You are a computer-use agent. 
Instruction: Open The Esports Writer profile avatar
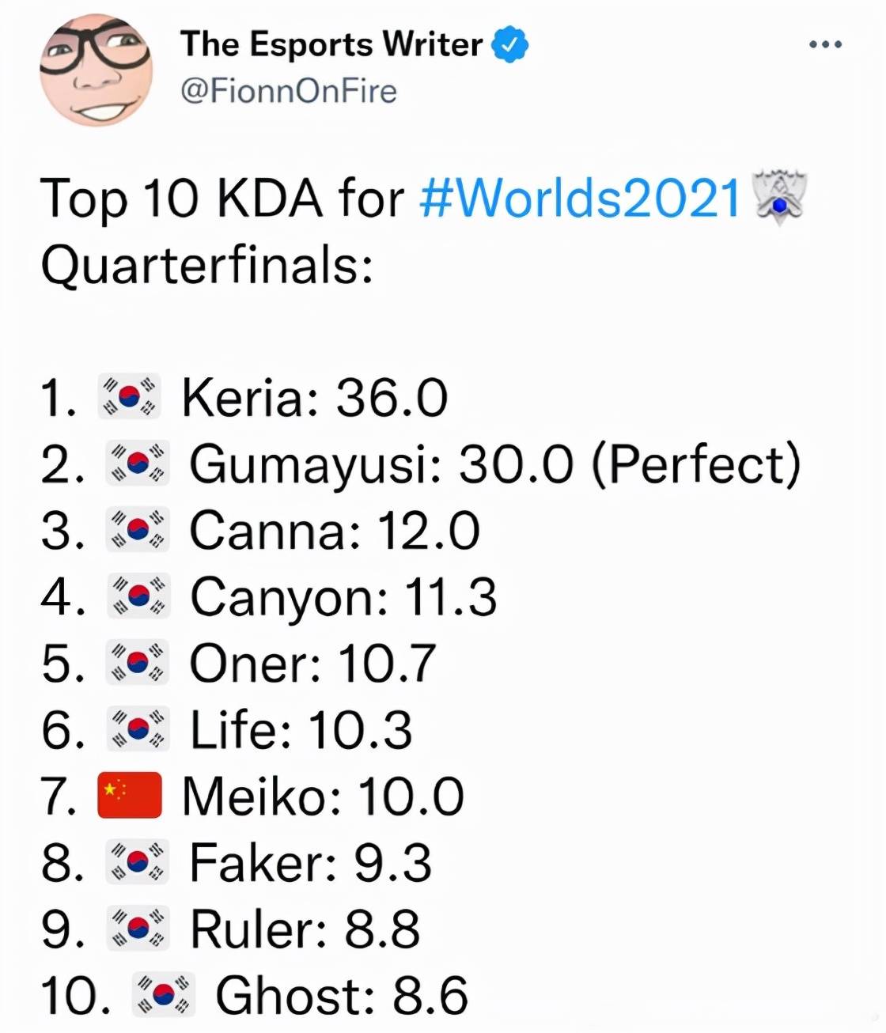pyautogui.click(x=97, y=70)
